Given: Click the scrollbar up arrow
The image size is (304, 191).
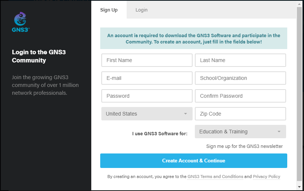Looking at the screenshot, I should (300, 4).
